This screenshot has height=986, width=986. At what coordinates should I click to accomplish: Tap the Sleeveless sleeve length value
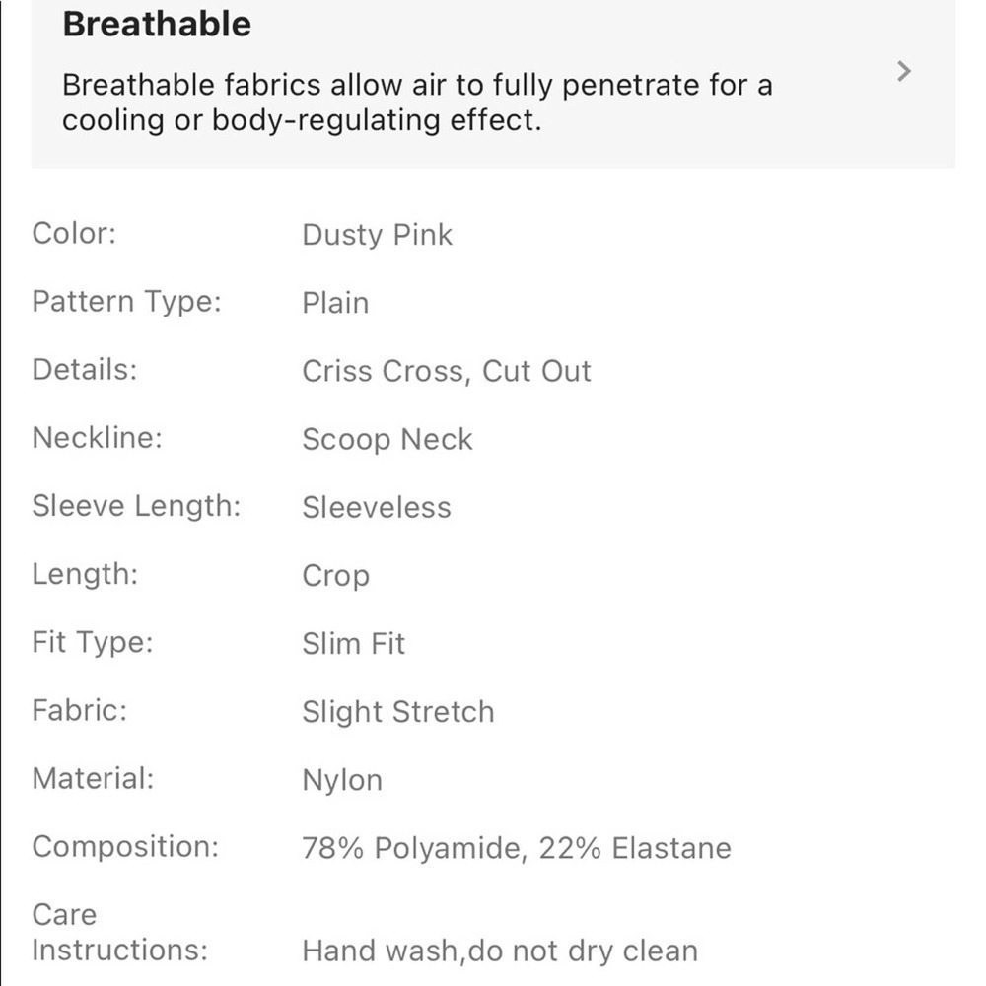pyautogui.click(x=376, y=507)
